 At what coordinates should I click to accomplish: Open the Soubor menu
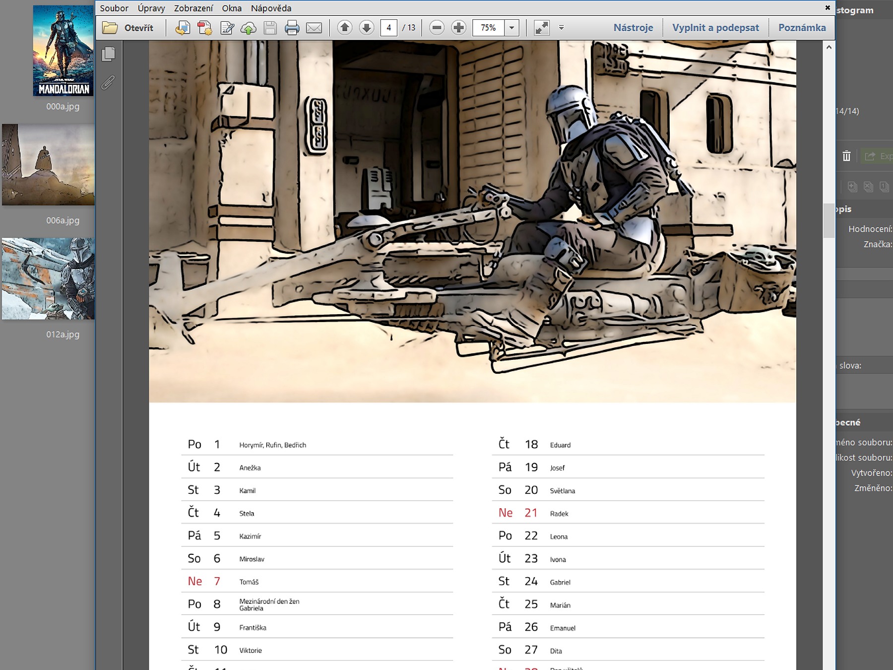coord(114,8)
